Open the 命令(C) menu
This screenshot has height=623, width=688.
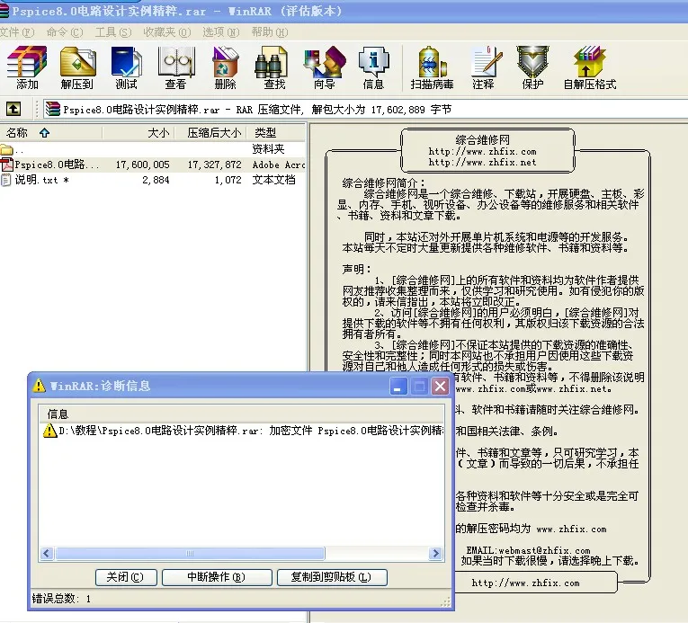coord(65,32)
